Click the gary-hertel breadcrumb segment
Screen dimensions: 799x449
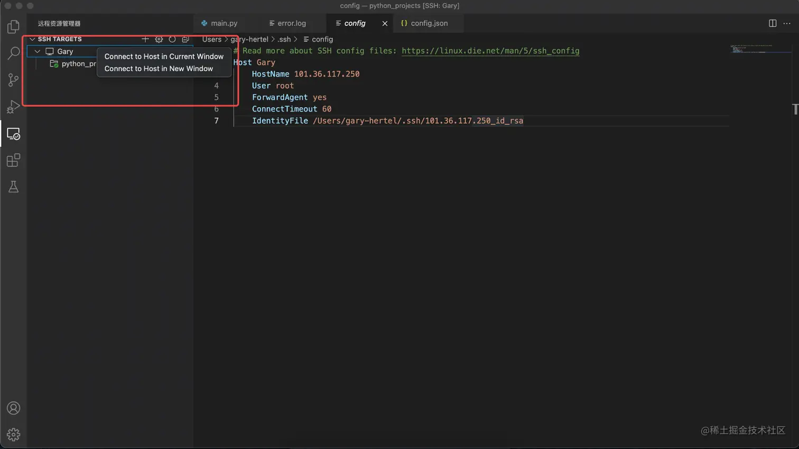point(249,39)
